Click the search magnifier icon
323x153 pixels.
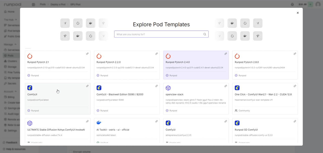pyautogui.click(x=205, y=34)
